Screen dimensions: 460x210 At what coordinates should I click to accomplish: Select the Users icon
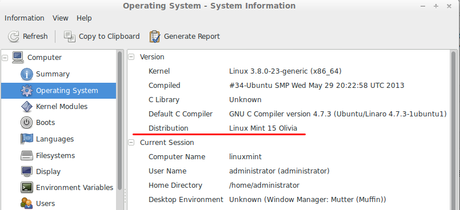tap(27, 203)
